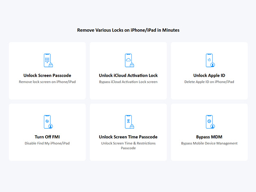Image resolution: width=256 pixels, height=192 pixels.
Task: Click the Unlock Apple ID phone icon
Action: click(x=210, y=60)
